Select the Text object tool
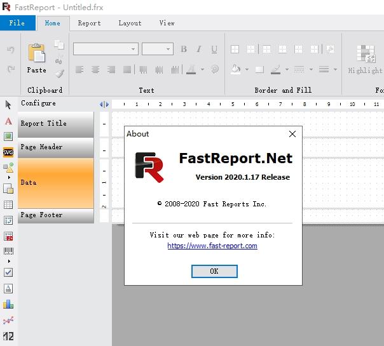 click(8, 121)
